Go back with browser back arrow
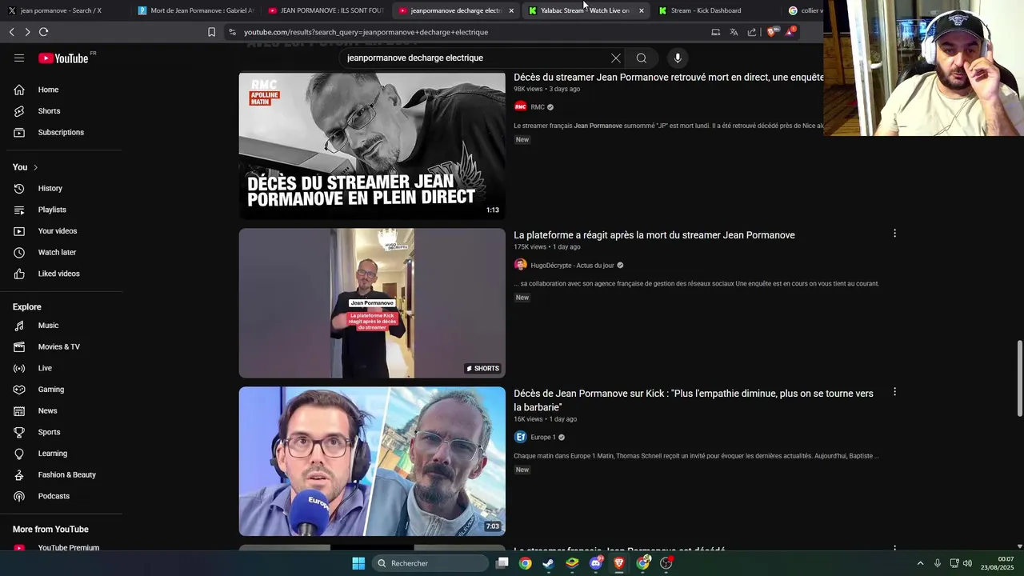Image resolution: width=1024 pixels, height=576 pixels. (x=12, y=32)
